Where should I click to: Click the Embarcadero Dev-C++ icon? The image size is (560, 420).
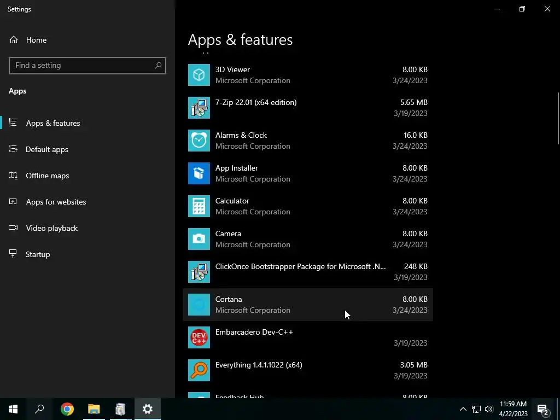point(199,337)
